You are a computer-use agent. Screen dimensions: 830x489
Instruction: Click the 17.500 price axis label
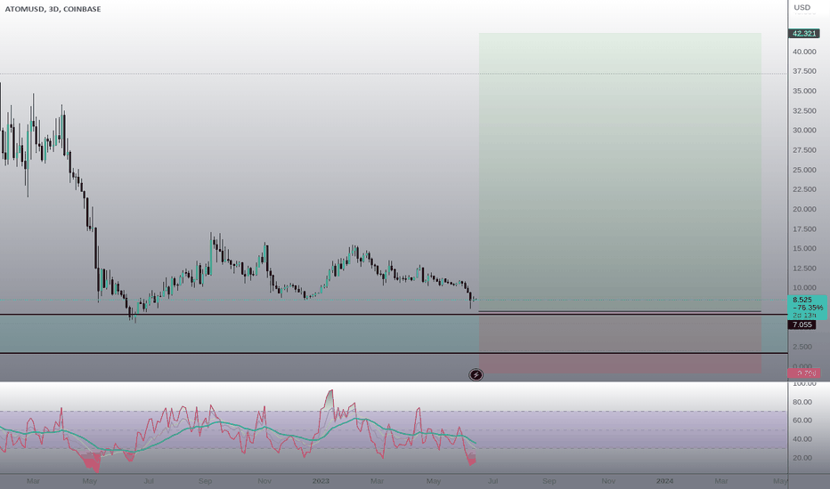(x=804, y=228)
